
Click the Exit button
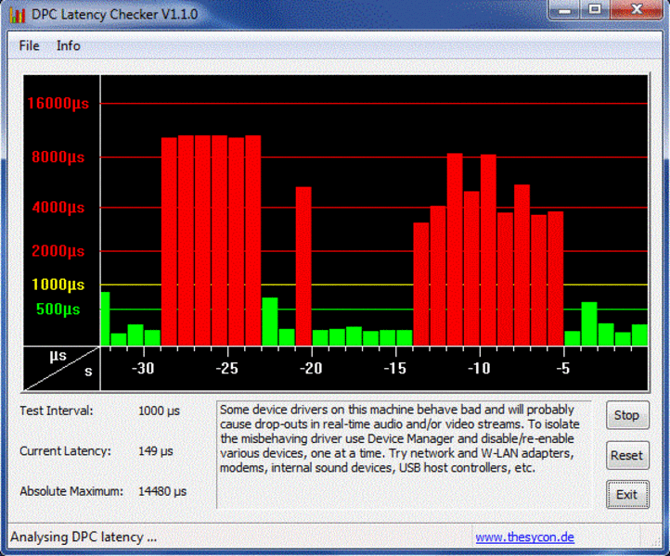click(627, 495)
